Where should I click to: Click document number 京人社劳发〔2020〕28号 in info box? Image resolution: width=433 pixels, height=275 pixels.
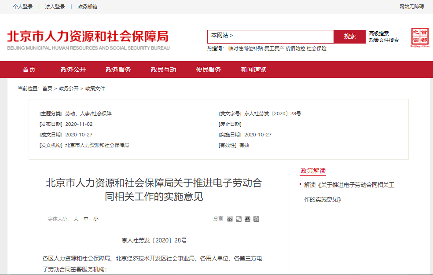tap(272, 114)
